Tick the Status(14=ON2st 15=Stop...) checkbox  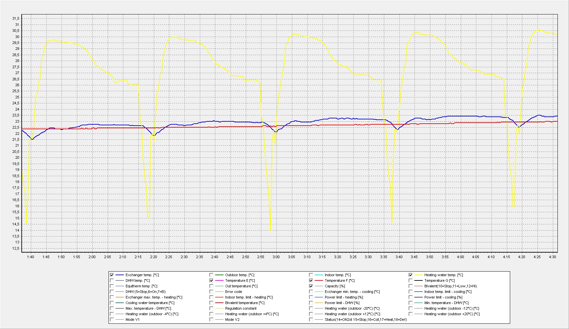point(311,319)
